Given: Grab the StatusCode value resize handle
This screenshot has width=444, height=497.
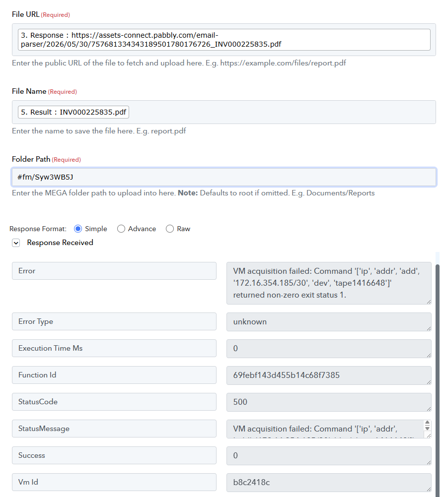Looking at the screenshot, I should click(x=429, y=409).
